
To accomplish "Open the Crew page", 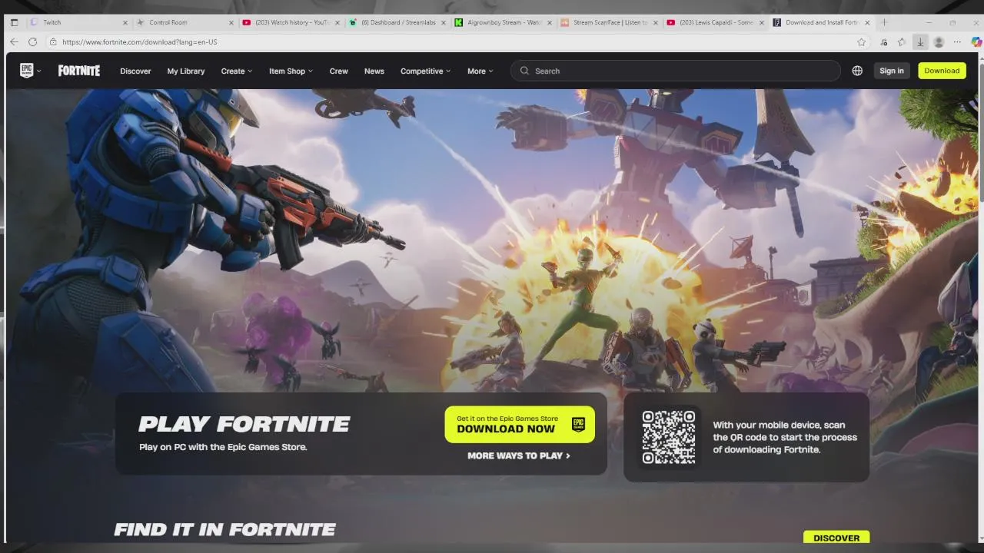I will point(338,71).
